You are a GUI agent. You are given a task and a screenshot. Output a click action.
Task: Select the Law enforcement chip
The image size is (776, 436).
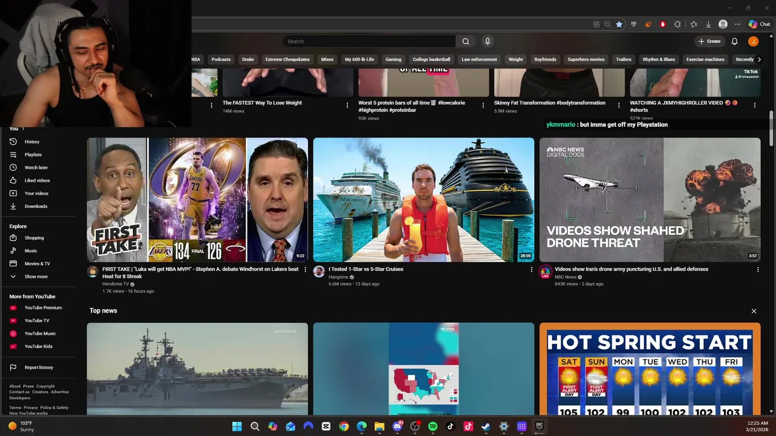coord(479,59)
